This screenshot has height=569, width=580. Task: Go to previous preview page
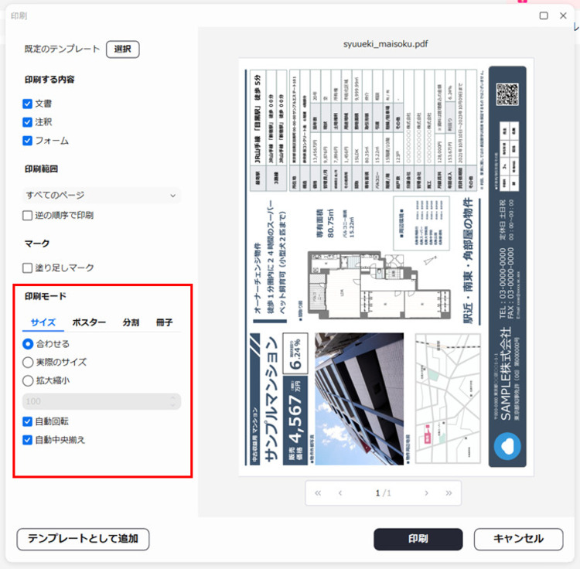(x=340, y=492)
